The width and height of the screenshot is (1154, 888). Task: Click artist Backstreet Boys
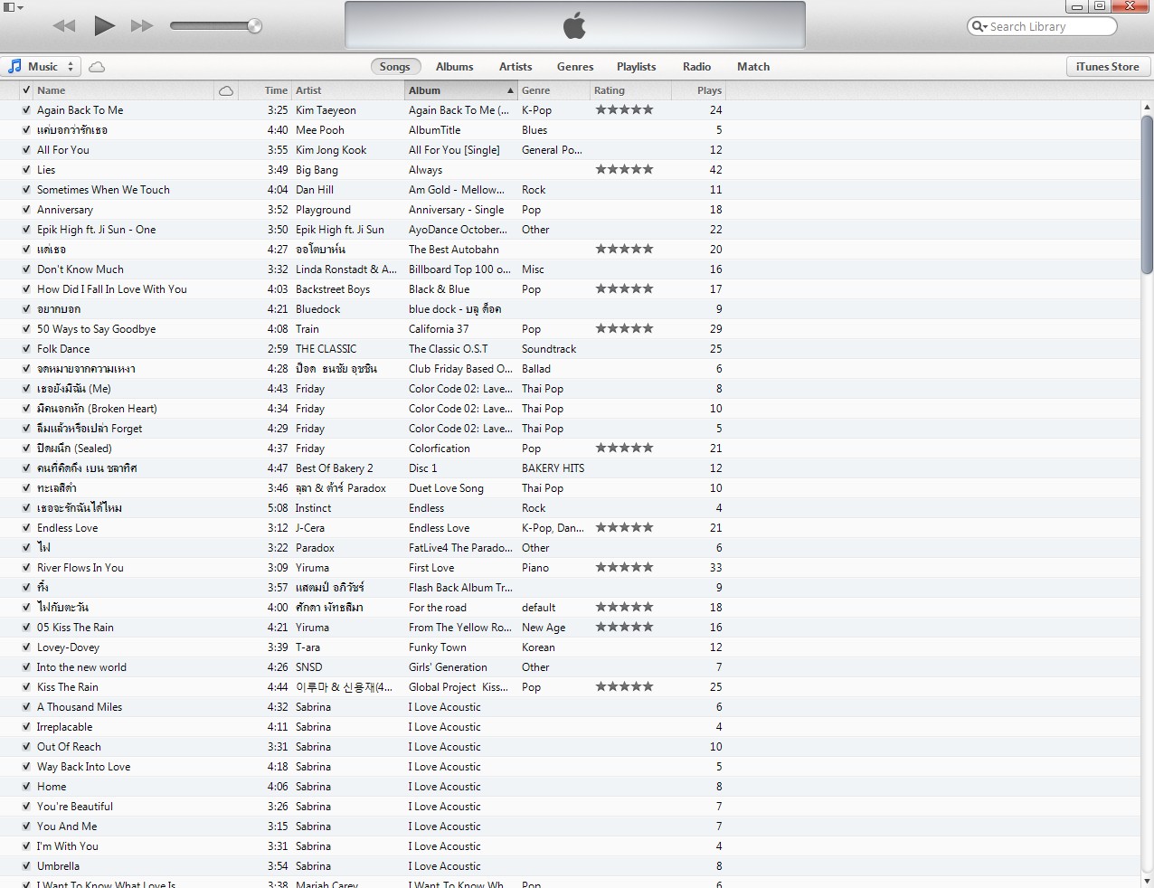tap(333, 289)
